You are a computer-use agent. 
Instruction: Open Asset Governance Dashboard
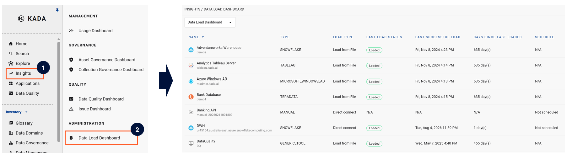click(x=107, y=60)
